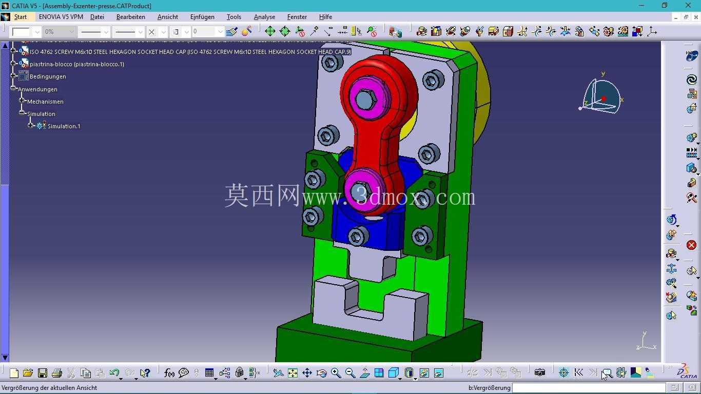The height and width of the screenshot is (394, 701).
Task: Open the Formula f(x) editor
Action: (169, 373)
